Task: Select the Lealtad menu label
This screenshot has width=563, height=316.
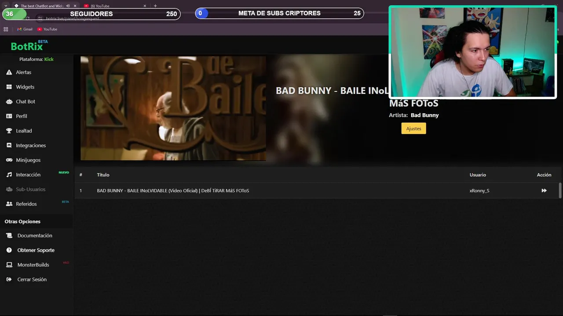Action: click(24, 131)
